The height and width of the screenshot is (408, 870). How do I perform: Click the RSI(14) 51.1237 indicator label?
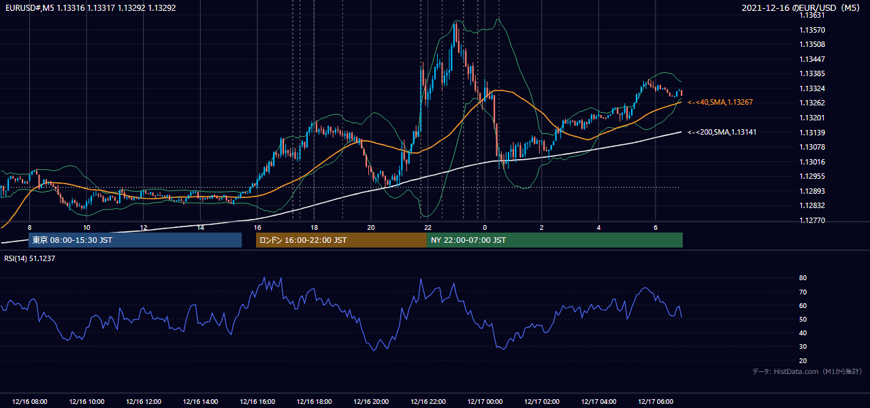(30, 258)
